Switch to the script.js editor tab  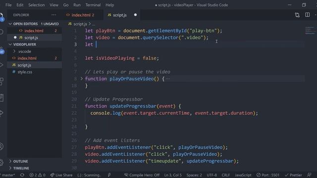(x=122, y=15)
